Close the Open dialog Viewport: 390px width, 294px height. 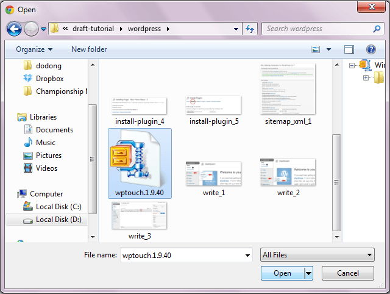coord(371,7)
